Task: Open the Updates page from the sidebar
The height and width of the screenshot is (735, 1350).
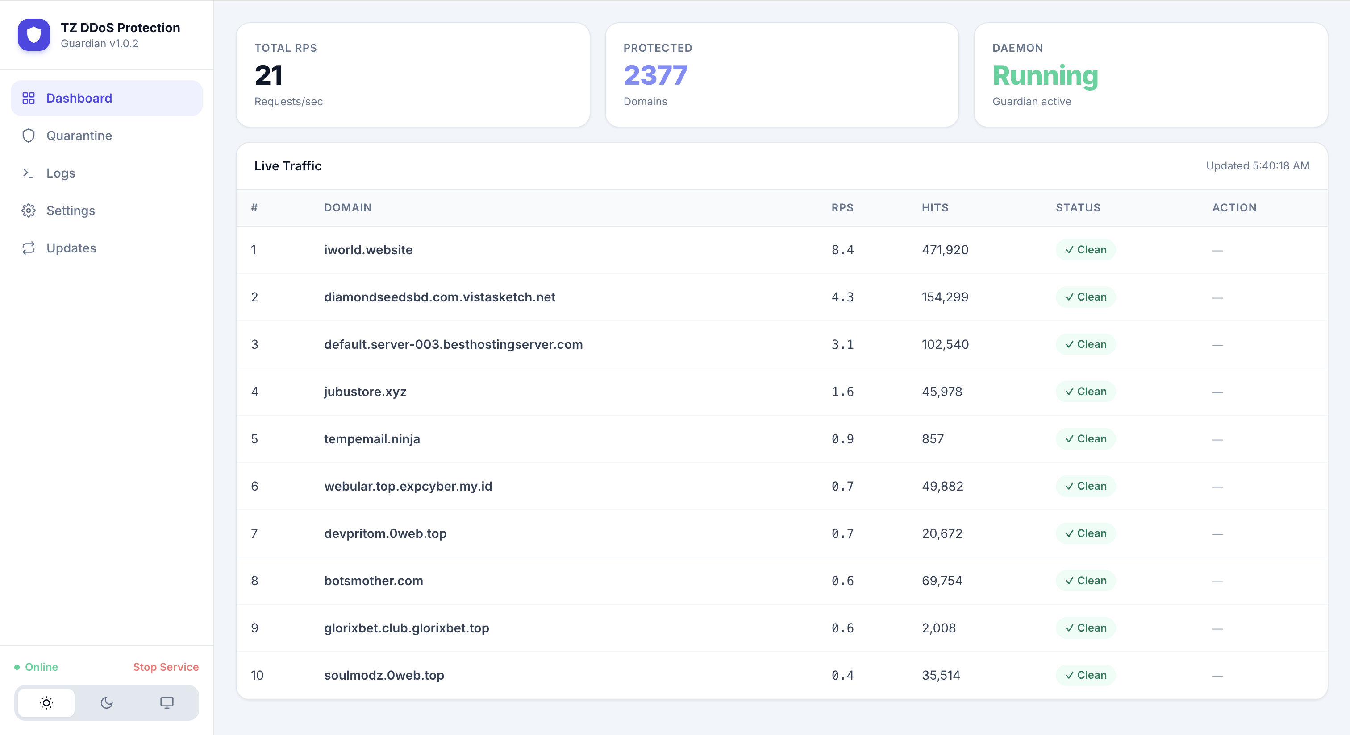Action: [71, 248]
